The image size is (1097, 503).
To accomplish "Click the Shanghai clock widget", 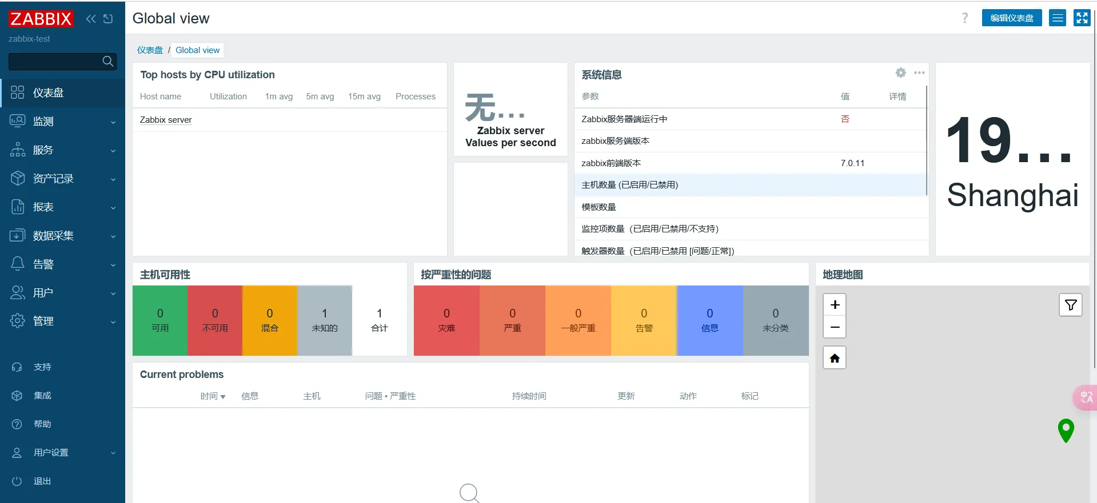I will [x=1012, y=159].
